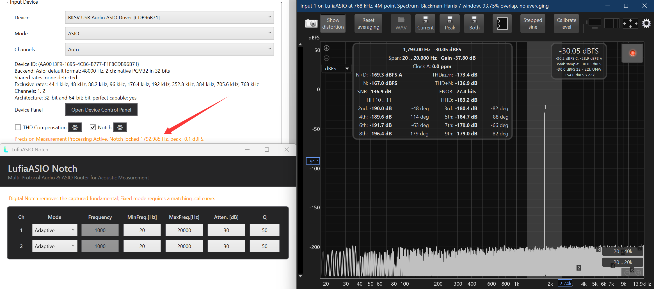This screenshot has width=654, height=289.
Task: Edit channel 1 MinFreq field
Action: pyautogui.click(x=142, y=230)
